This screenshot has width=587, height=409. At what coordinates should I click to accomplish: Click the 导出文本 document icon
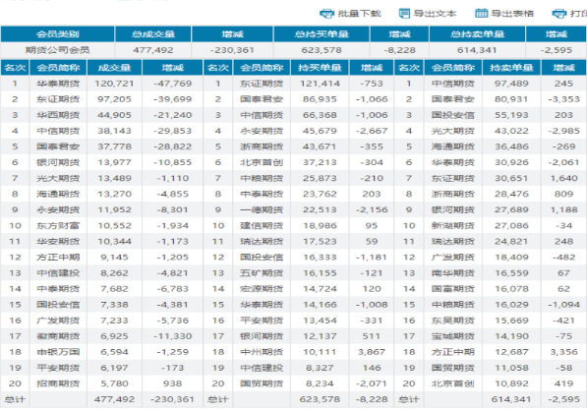(x=404, y=14)
